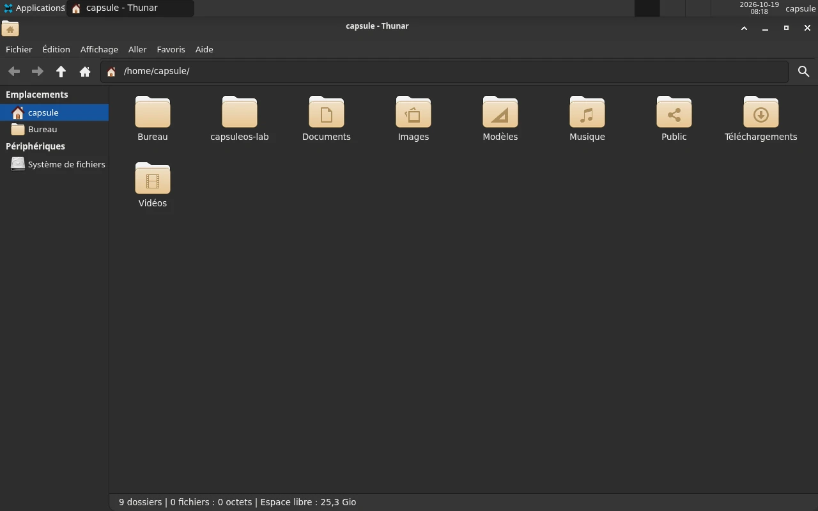818x511 pixels.
Task: Go forward with the right arrow button
Action: point(38,72)
